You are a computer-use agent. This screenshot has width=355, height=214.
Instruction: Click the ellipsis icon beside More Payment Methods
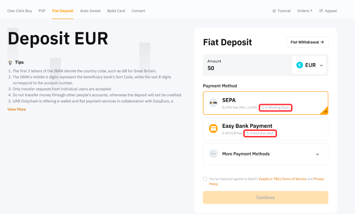(213, 154)
